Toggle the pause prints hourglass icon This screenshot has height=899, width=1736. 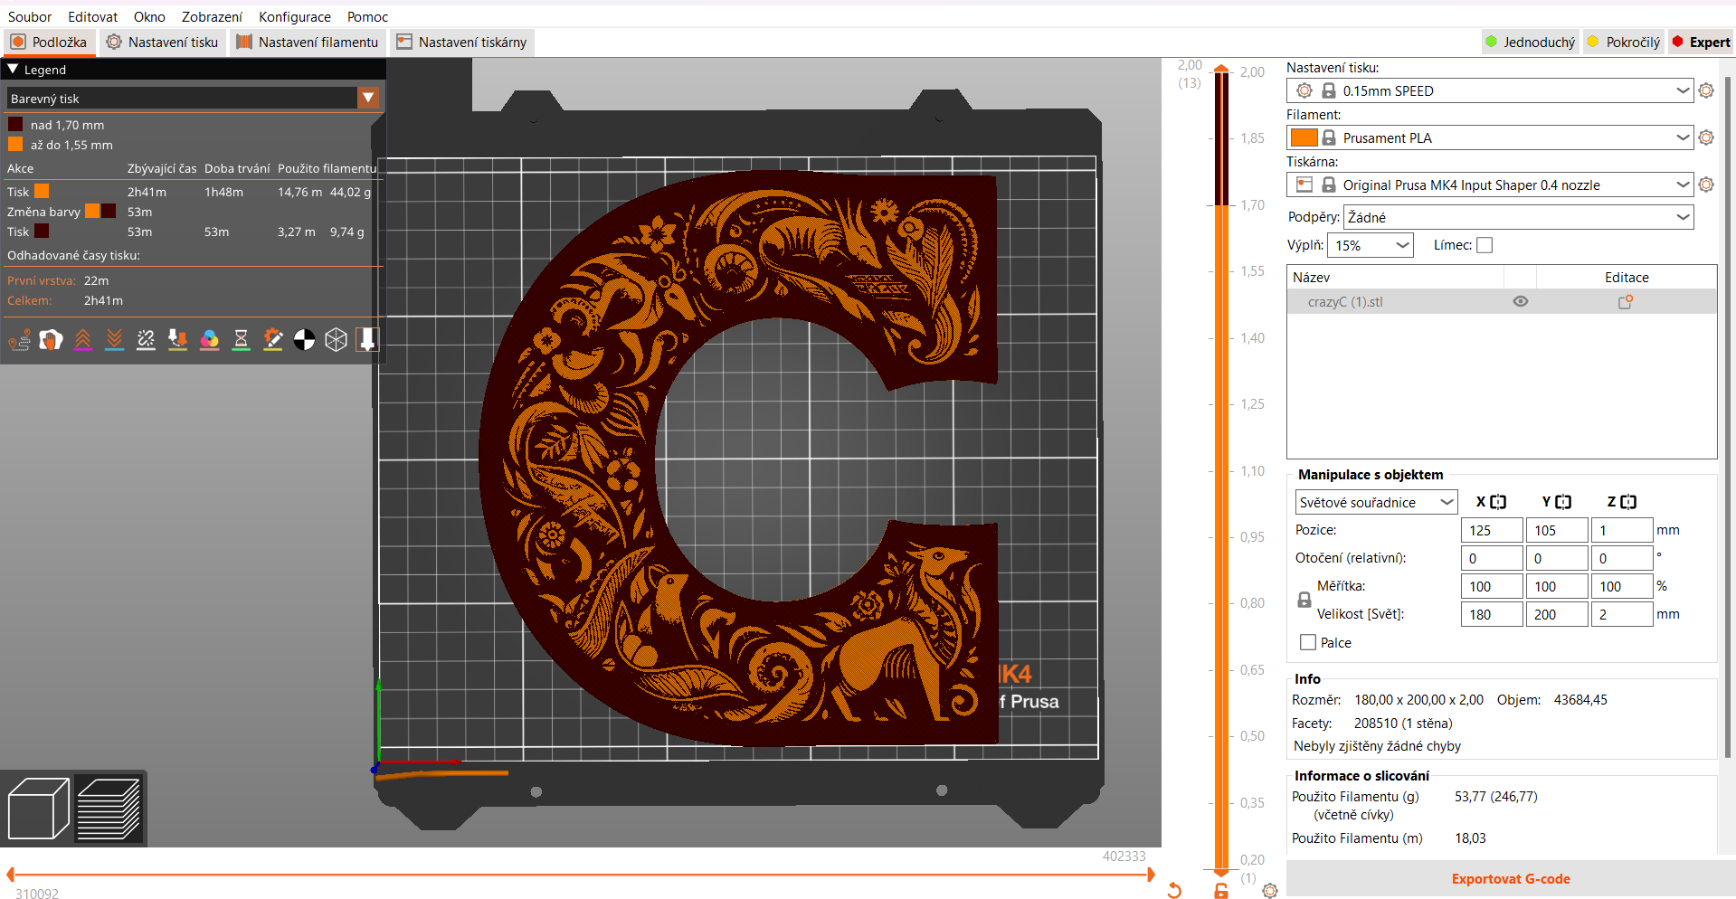pos(241,340)
